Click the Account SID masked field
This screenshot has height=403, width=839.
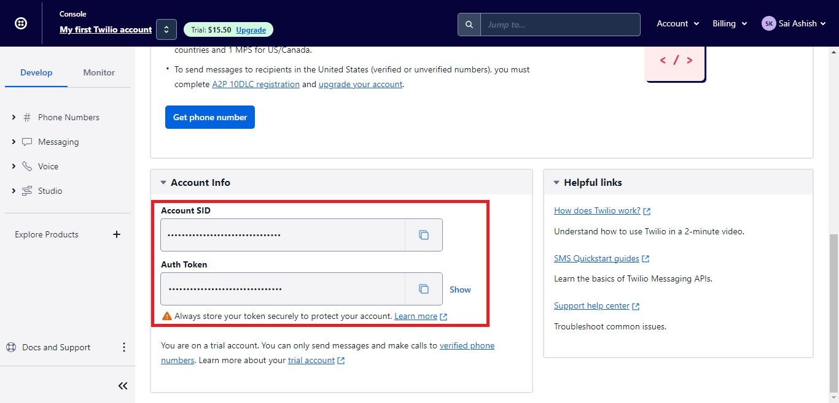[283, 235]
